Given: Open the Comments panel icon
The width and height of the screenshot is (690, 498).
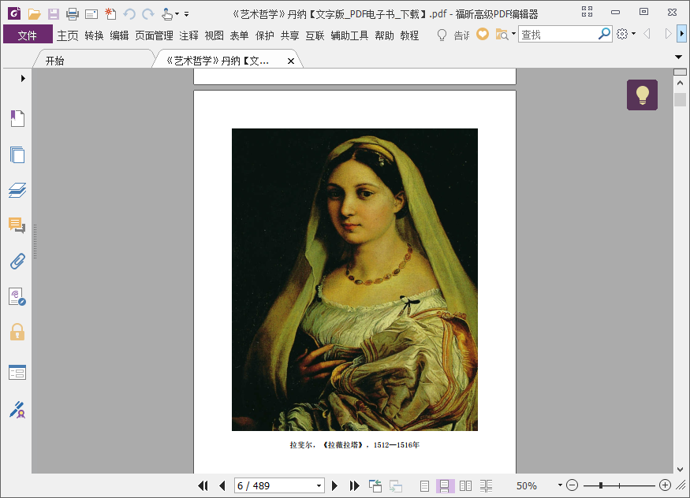Looking at the screenshot, I should pyautogui.click(x=17, y=225).
